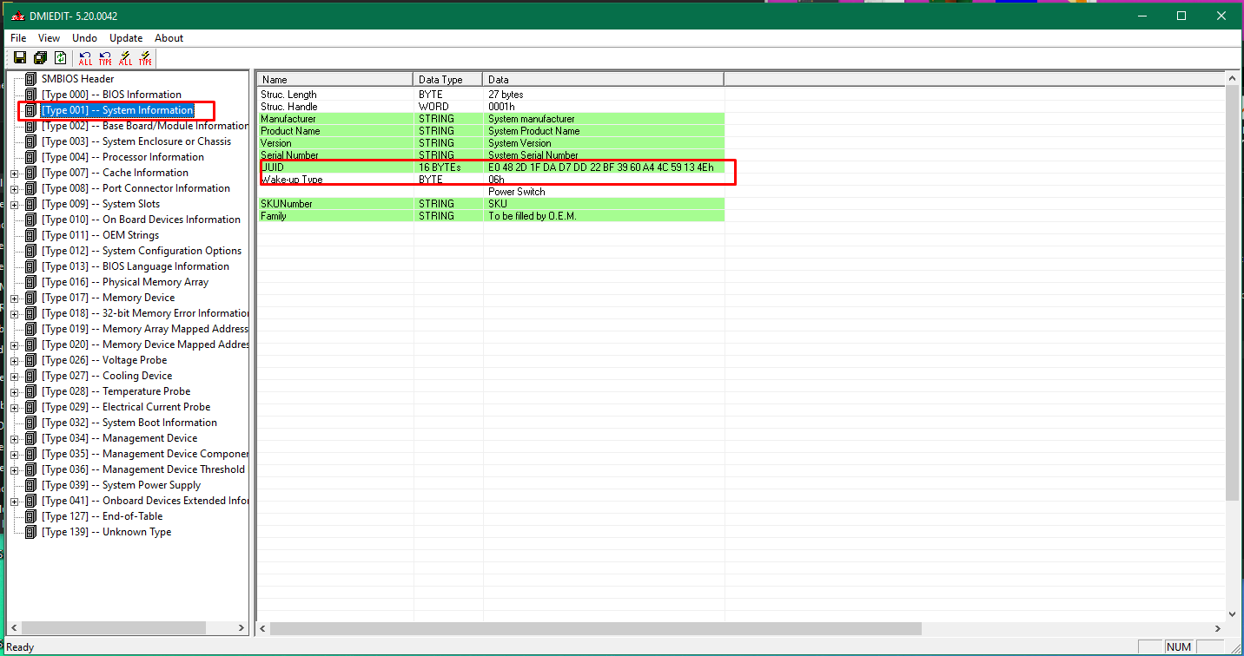Select Type 016 Physical Memory Array

pyautogui.click(x=125, y=282)
